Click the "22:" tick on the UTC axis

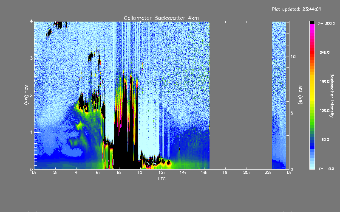[268, 173]
